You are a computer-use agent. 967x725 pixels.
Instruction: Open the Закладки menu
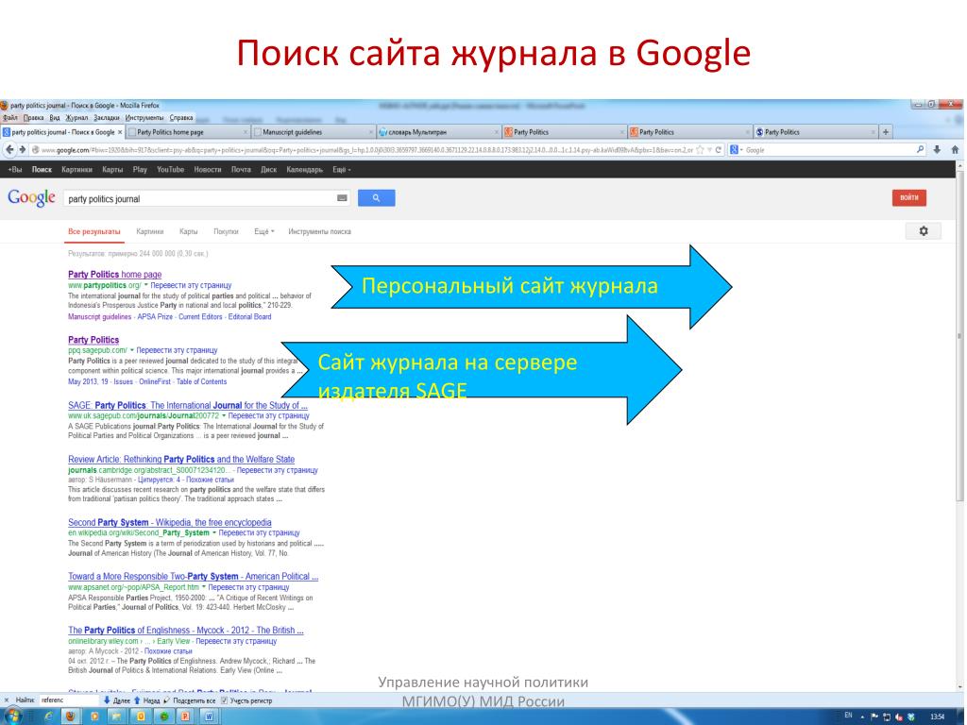[x=107, y=117]
